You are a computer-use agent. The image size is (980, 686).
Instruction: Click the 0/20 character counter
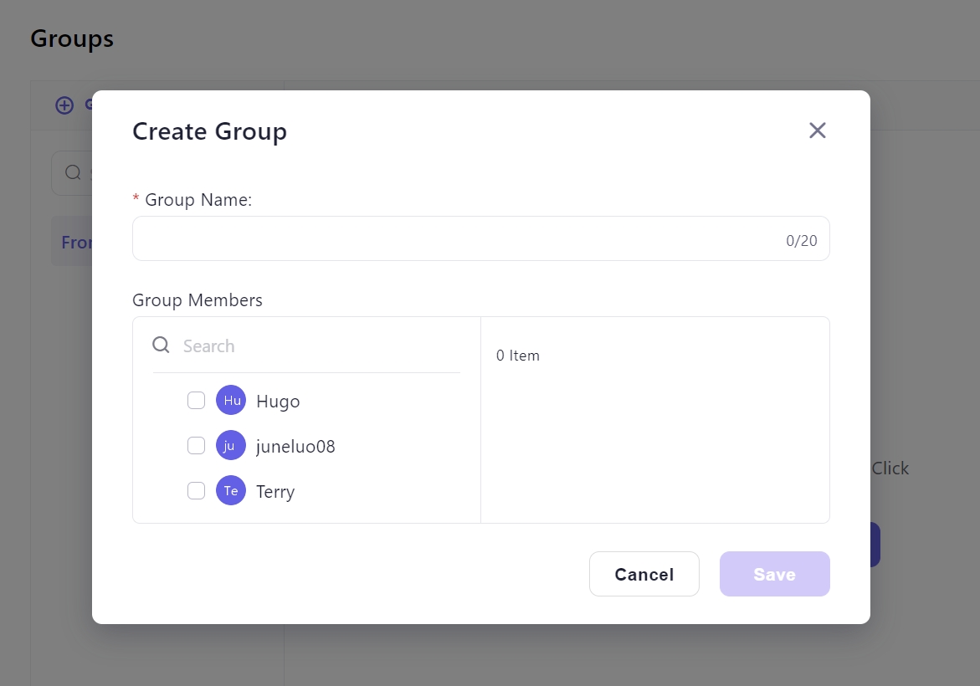tap(801, 241)
